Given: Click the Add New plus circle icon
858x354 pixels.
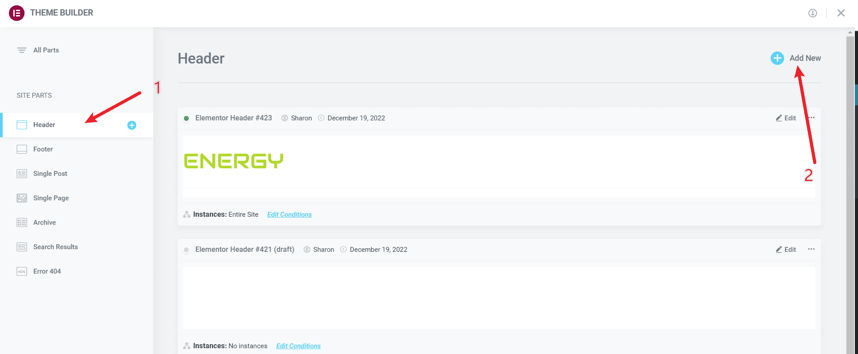Looking at the screenshot, I should point(777,58).
